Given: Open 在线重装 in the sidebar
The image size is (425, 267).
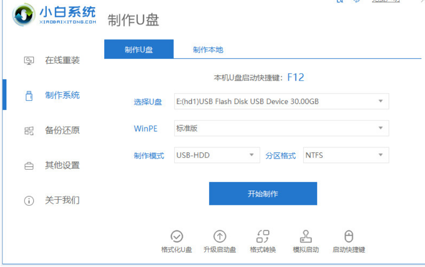Looking at the screenshot, I should pyautogui.click(x=63, y=60).
